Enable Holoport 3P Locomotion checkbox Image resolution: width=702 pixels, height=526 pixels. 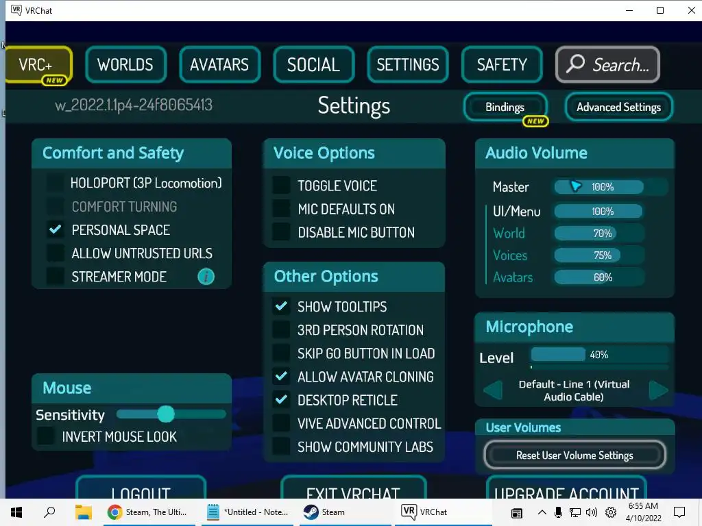[x=56, y=183]
